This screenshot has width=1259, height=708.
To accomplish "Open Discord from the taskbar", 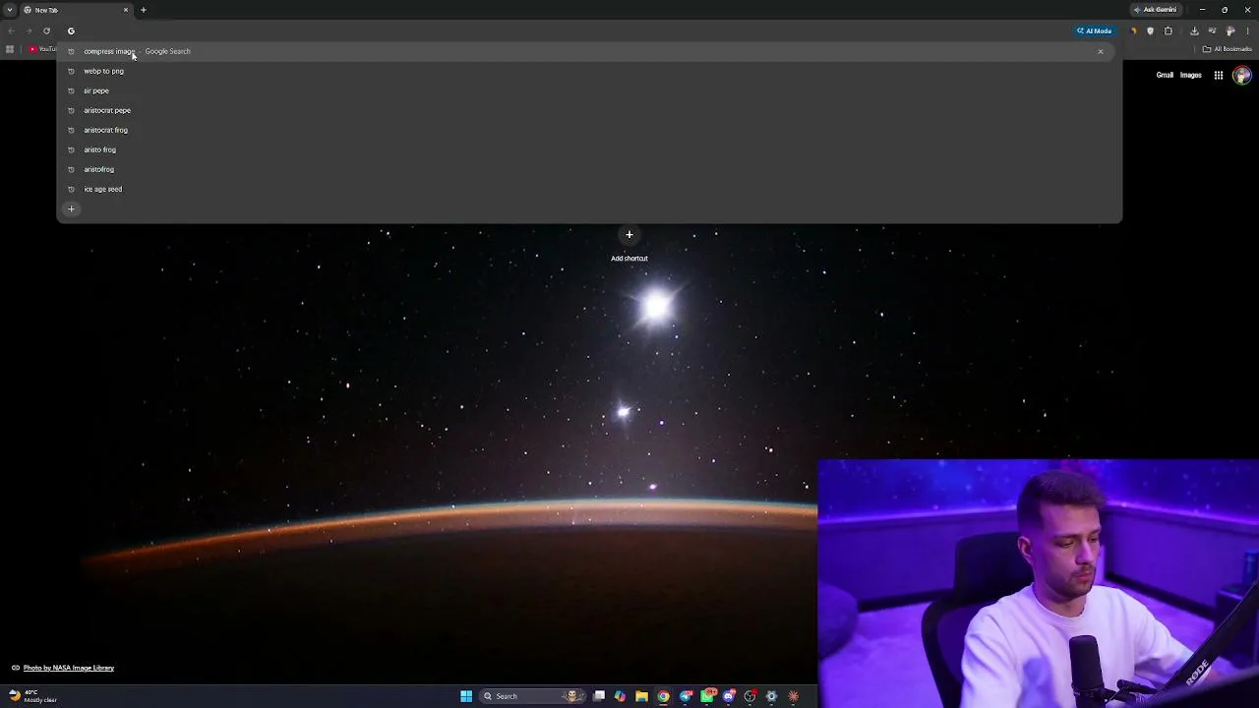I will pos(729,696).
